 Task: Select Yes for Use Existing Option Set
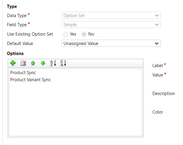click(x=66, y=34)
